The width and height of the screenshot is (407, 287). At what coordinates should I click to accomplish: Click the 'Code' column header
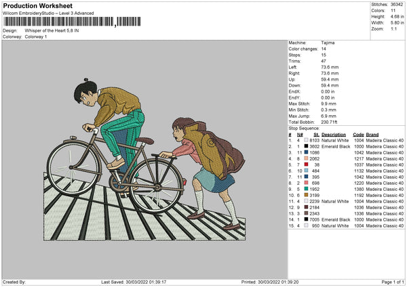click(358, 135)
